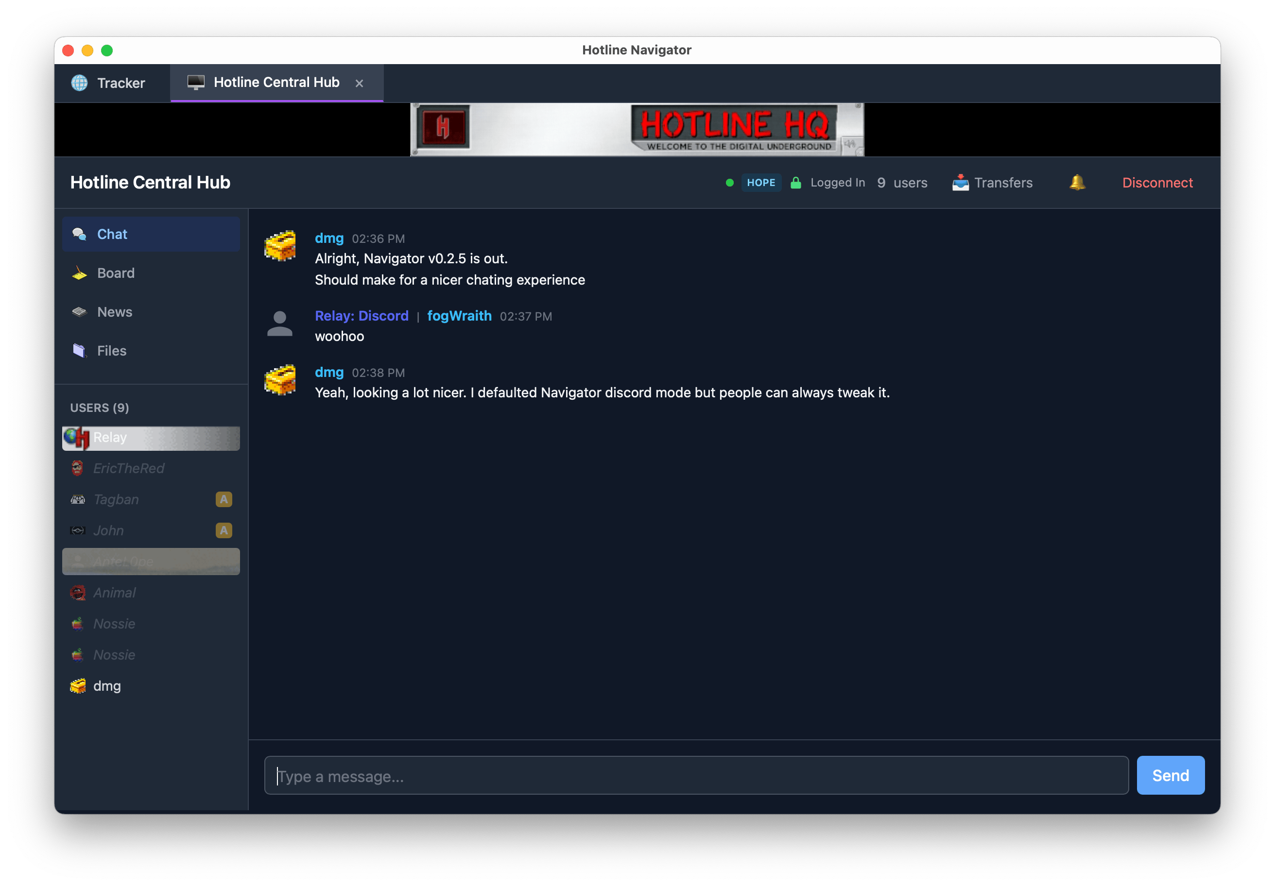Select Chat in the sidebar
The width and height of the screenshot is (1275, 886).
(151, 234)
